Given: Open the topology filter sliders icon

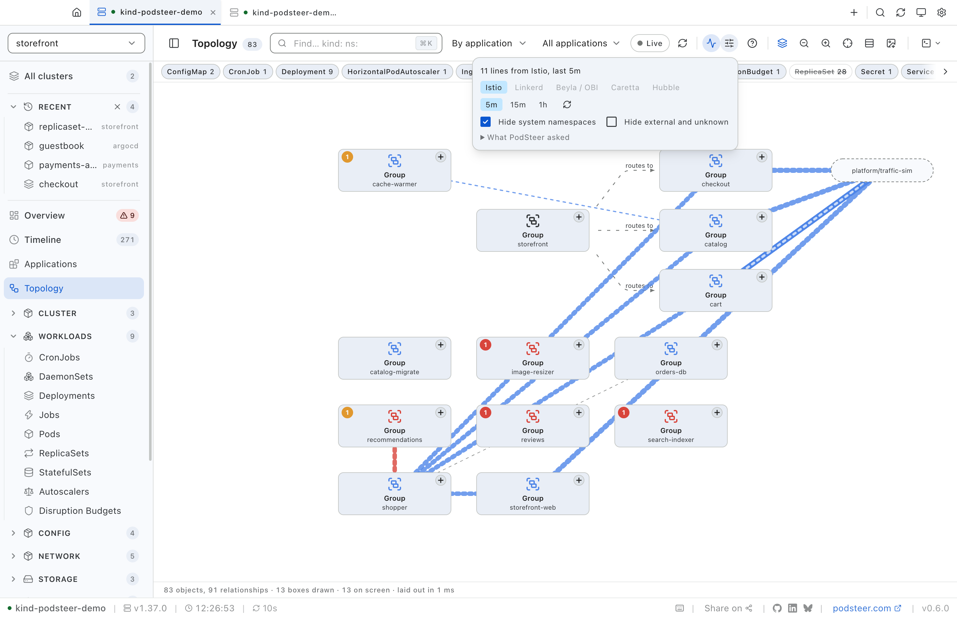Looking at the screenshot, I should coord(729,43).
